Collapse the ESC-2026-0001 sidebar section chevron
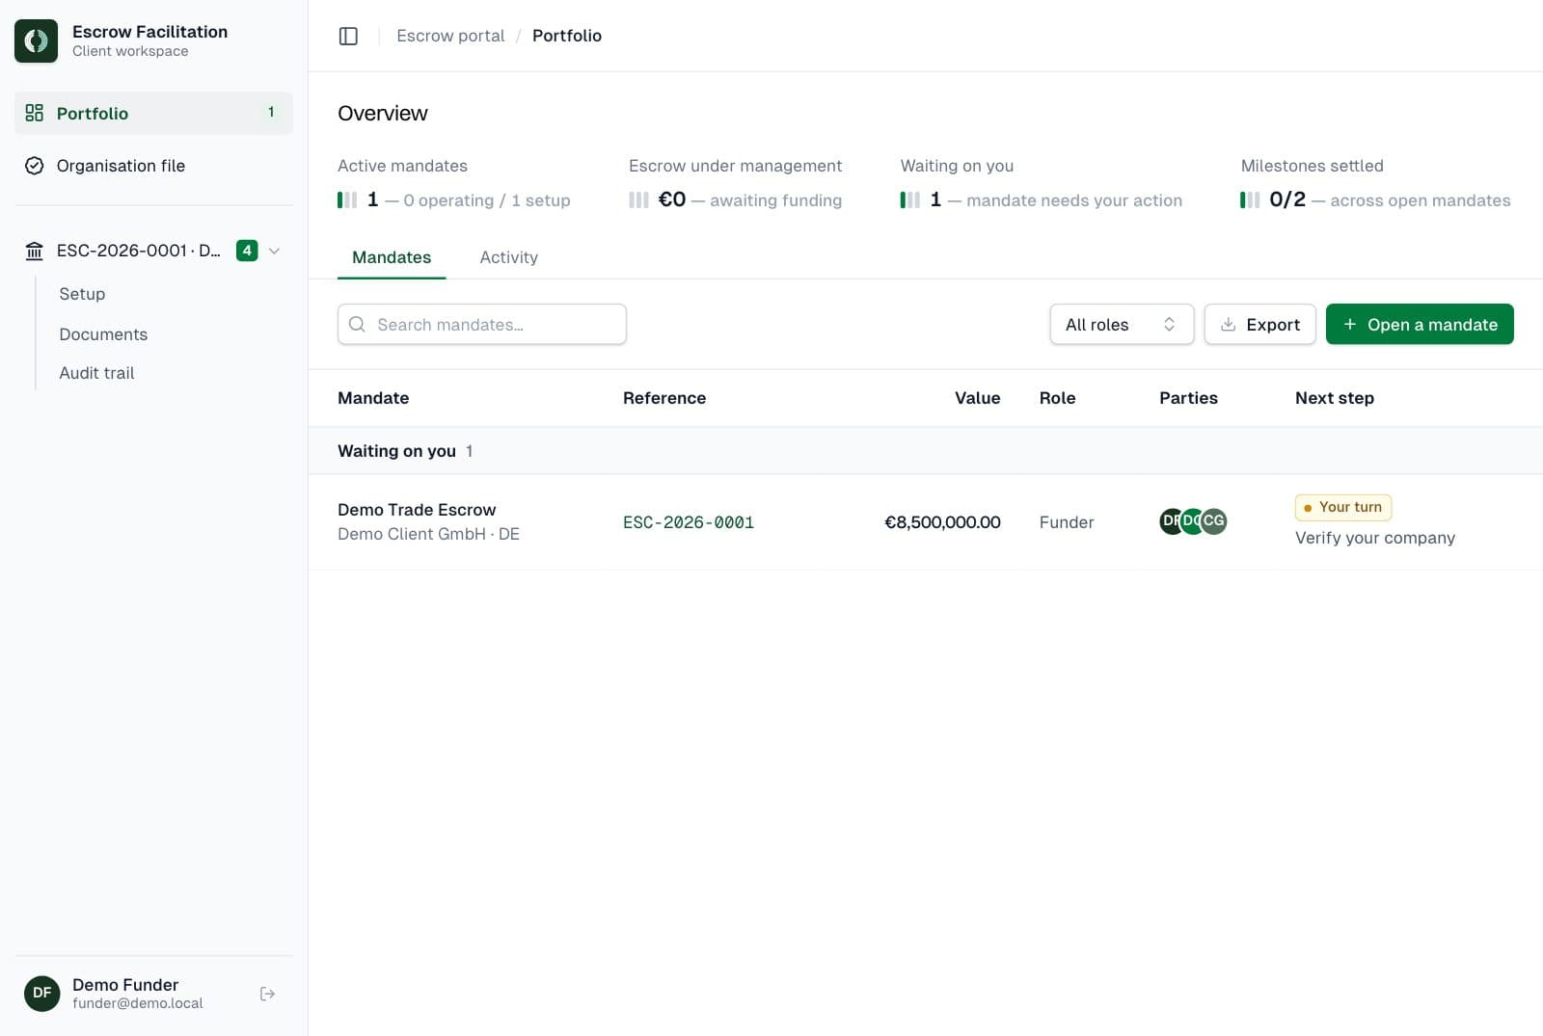The image size is (1543, 1036). 274,251
